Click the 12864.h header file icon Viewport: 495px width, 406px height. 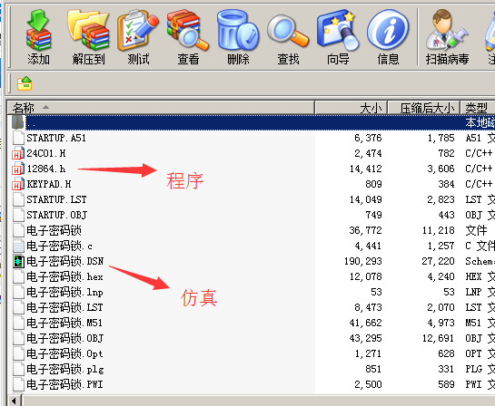click(17, 169)
